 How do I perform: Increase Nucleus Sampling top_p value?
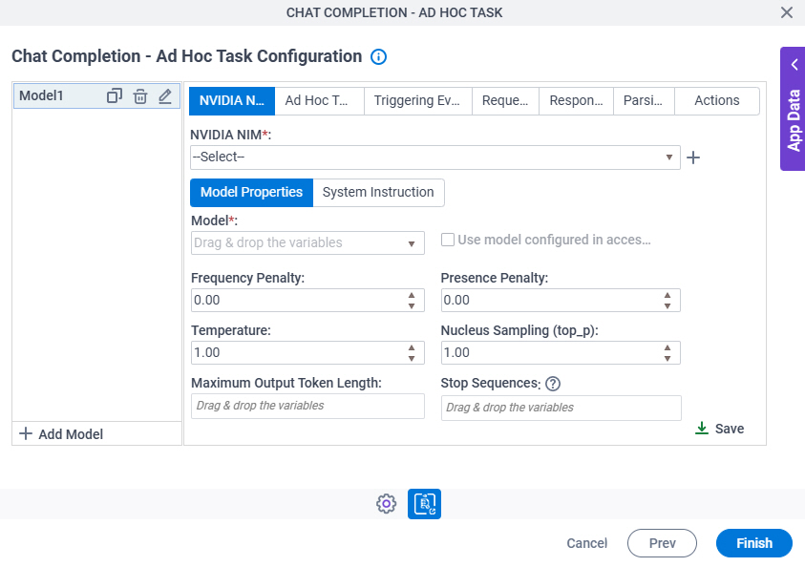pyautogui.click(x=667, y=347)
